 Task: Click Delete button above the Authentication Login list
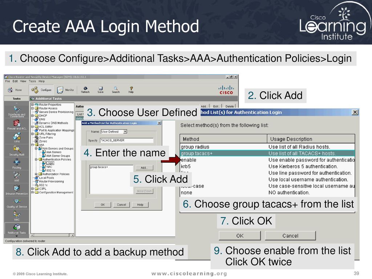click(x=230, y=106)
